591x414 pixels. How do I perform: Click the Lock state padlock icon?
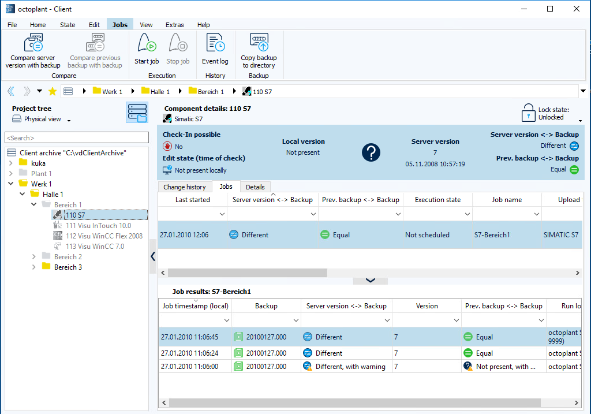coord(528,113)
